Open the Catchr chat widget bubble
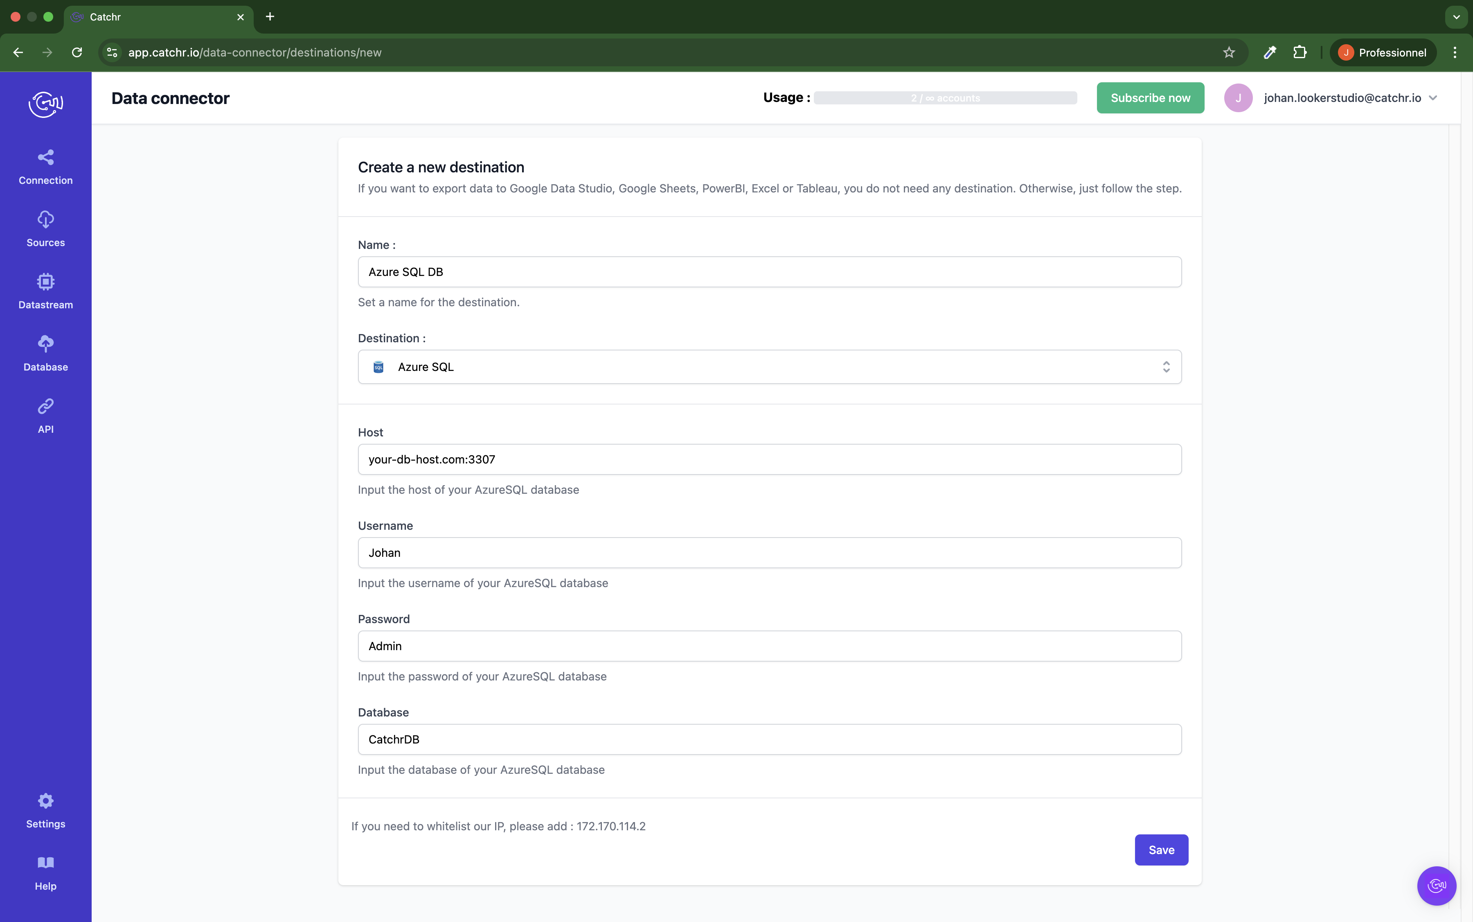Viewport: 1473px width, 922px height. (x=1437, y=886)
